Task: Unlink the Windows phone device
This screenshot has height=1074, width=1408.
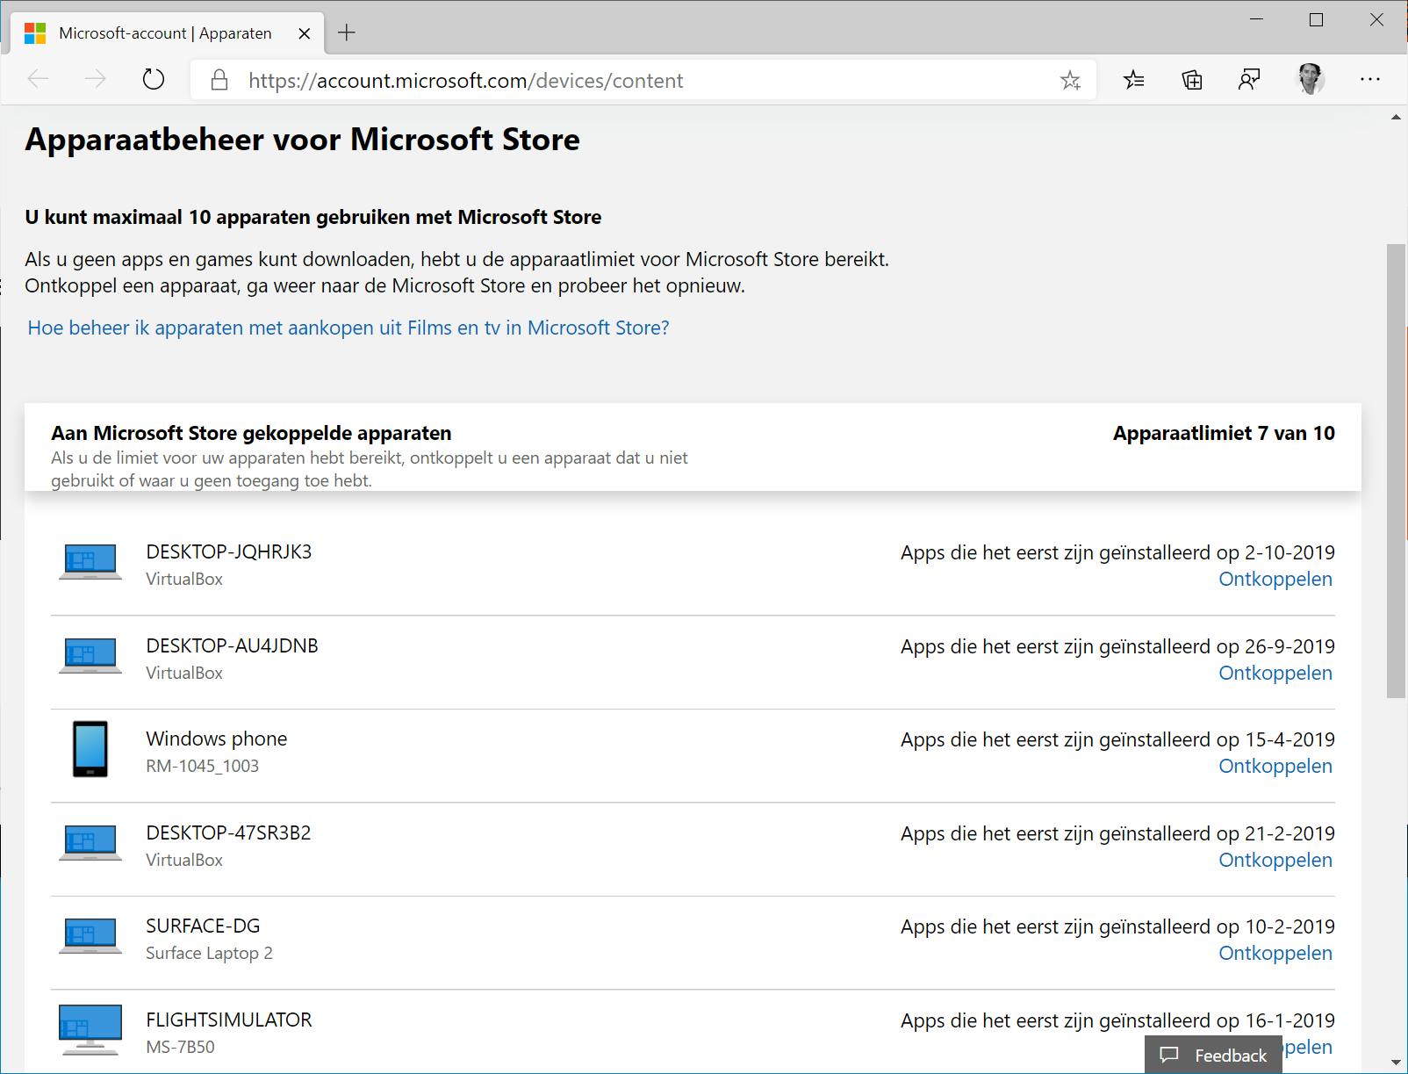Action: tap(1275, 767)
